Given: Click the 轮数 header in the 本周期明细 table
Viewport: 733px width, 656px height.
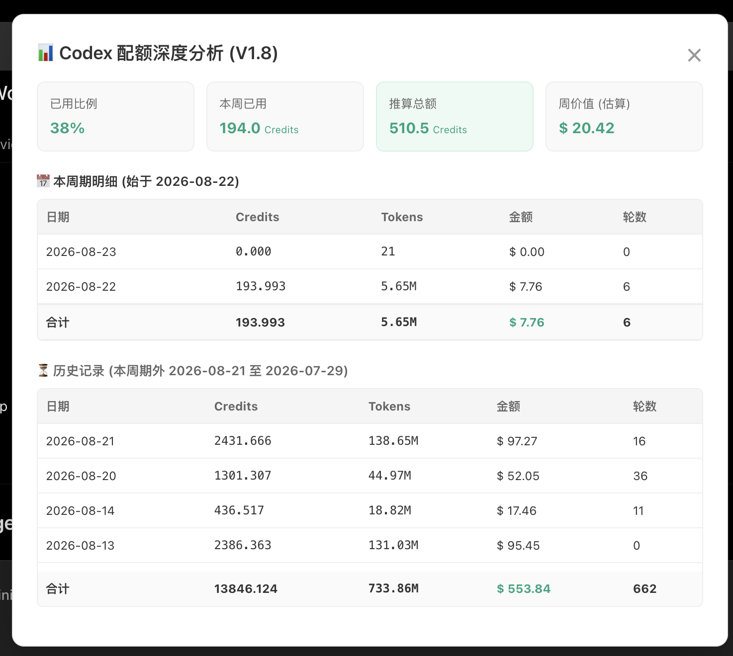Looking at the screenshot, I should pos(635,217).
